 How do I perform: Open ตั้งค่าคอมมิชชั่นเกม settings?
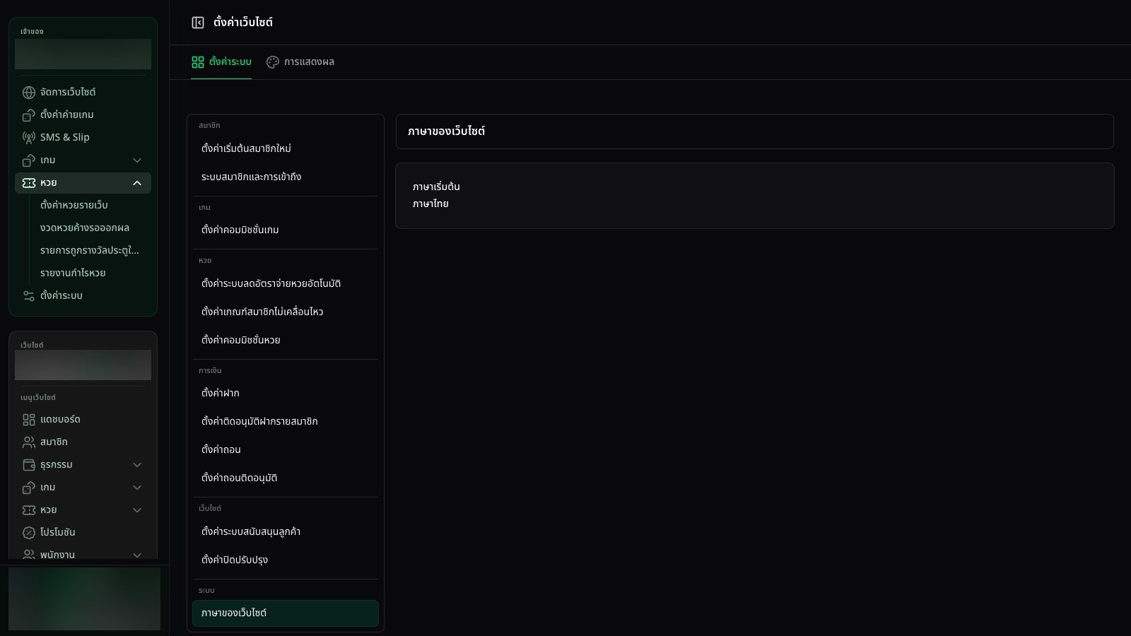pos(286,230)
